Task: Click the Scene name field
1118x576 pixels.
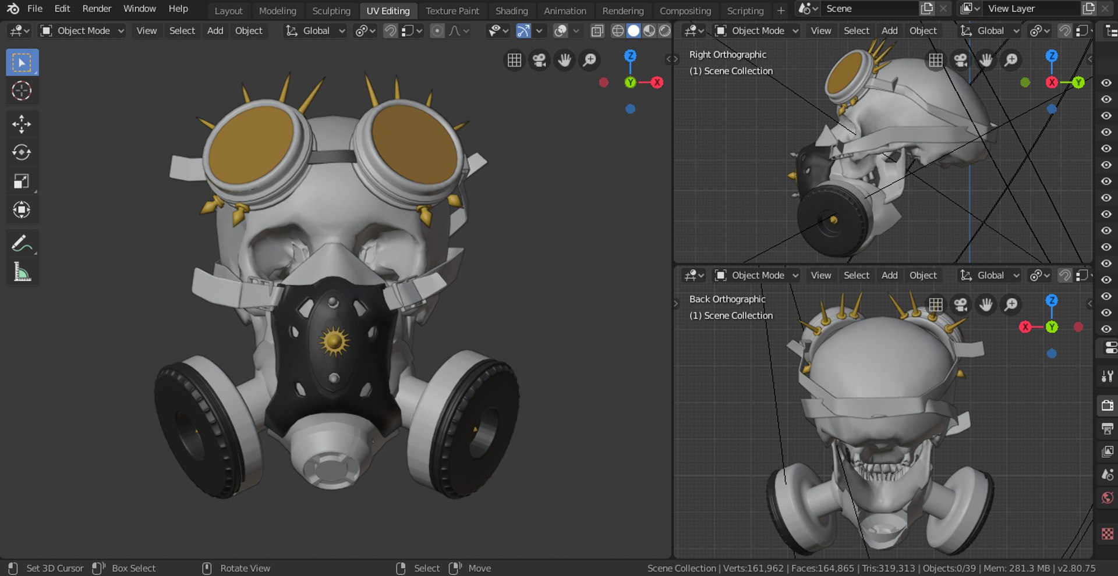Action: click(869, 9)
